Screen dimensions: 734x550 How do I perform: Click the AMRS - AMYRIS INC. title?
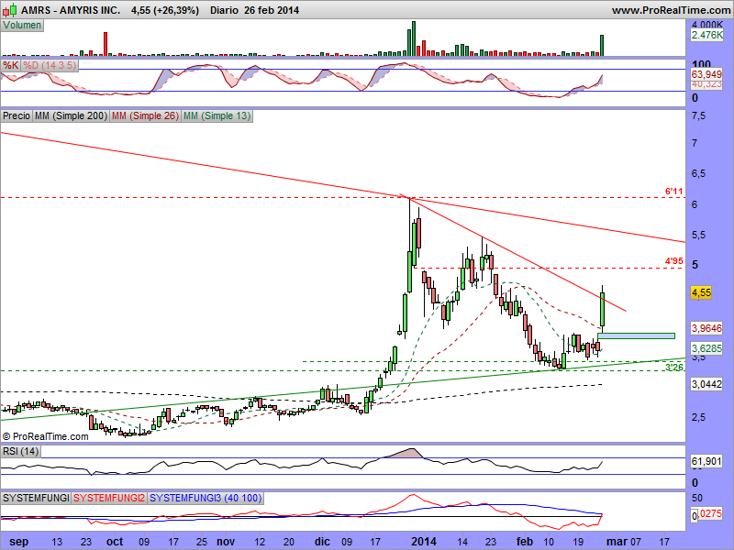pyautogui.click(x=71, y=10)
